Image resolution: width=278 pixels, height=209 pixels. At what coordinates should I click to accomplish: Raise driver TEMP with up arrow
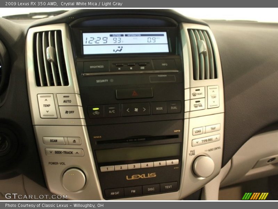coord(46,99)
